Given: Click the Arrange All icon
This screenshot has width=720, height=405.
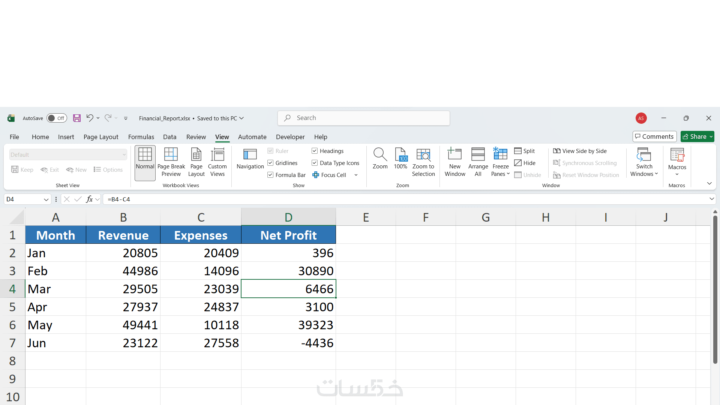Looking at the screenshot, I should tap(478, 154).
